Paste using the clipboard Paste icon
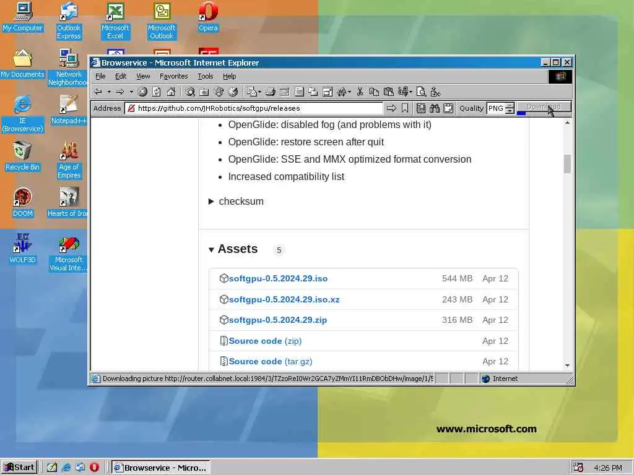The height and width of the screenshot is (475, 634). [389, 92]
